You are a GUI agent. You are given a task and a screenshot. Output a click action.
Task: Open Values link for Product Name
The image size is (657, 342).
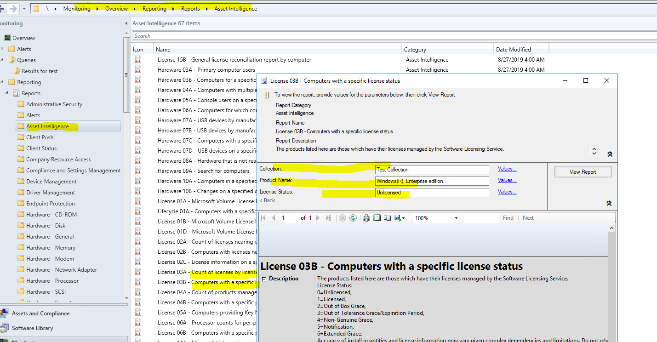(507, 180)
